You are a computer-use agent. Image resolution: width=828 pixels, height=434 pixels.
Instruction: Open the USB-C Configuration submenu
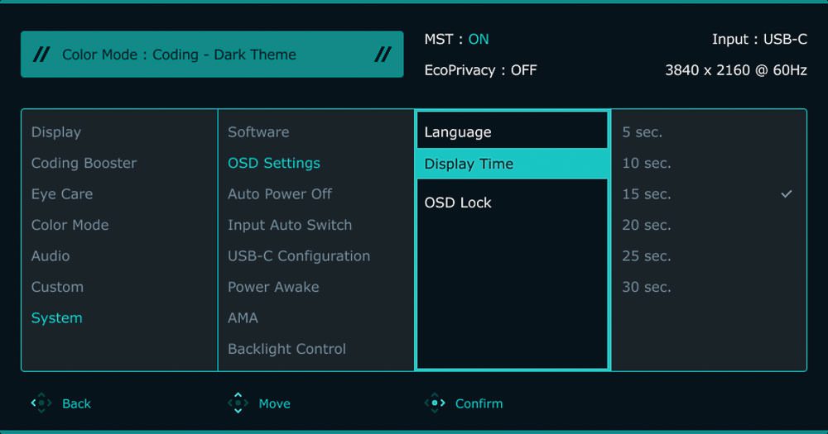(x=299, y=256)
